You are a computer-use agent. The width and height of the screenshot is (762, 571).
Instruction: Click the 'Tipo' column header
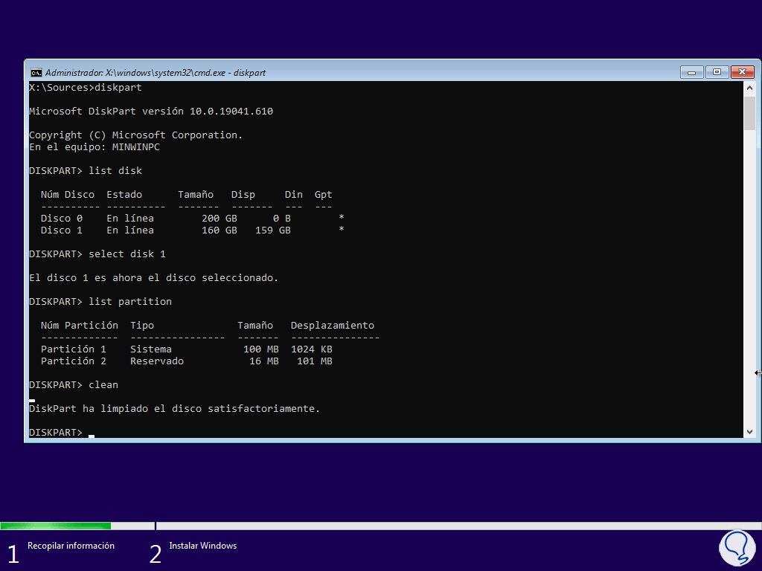[x=142, y=326]
